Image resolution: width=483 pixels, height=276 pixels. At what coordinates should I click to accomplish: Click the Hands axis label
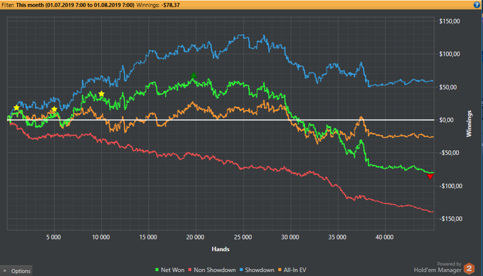(221, 249)
